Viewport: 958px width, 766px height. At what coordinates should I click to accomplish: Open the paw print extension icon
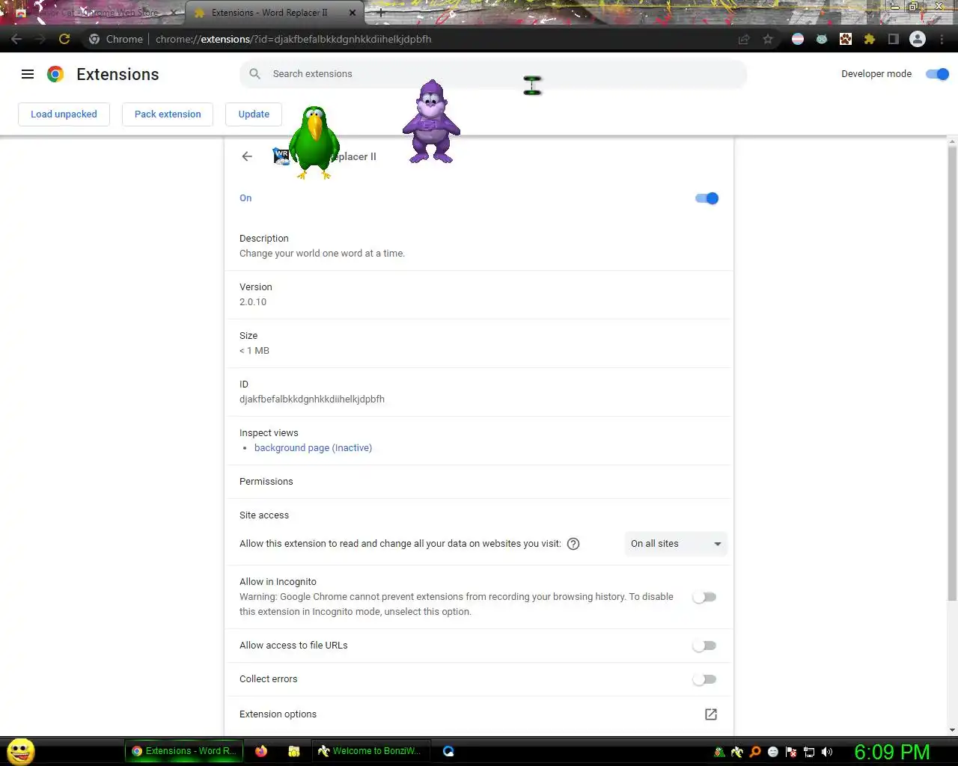pyautogui.click(x=846, y=39)
